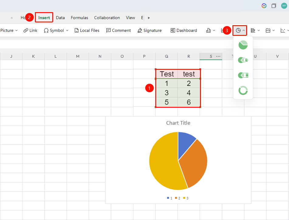Select the Chart Title text
289x220 pixels.
point(178,123)
